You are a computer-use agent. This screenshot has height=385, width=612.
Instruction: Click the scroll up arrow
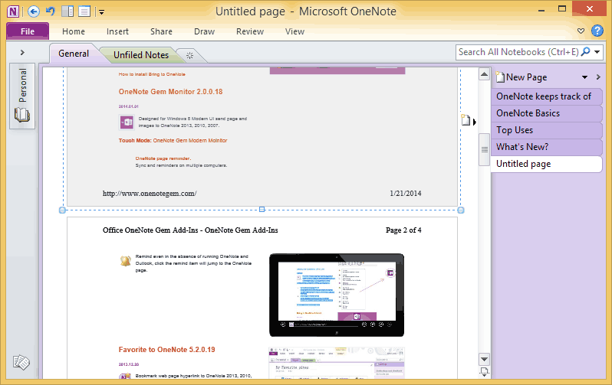[484, 74]
